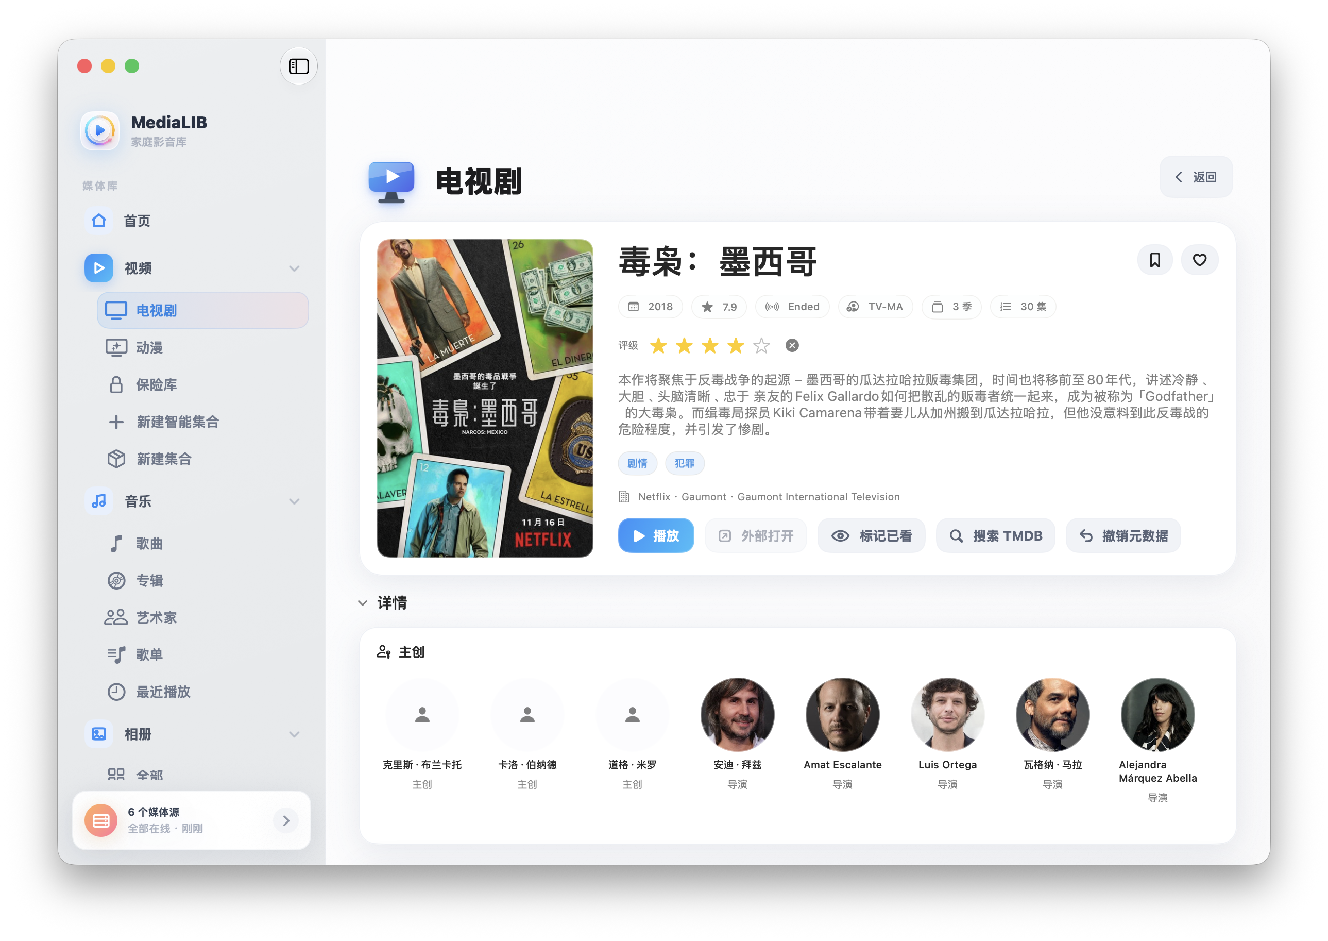Open Amat Escalante director portrait

pos(843,715)
